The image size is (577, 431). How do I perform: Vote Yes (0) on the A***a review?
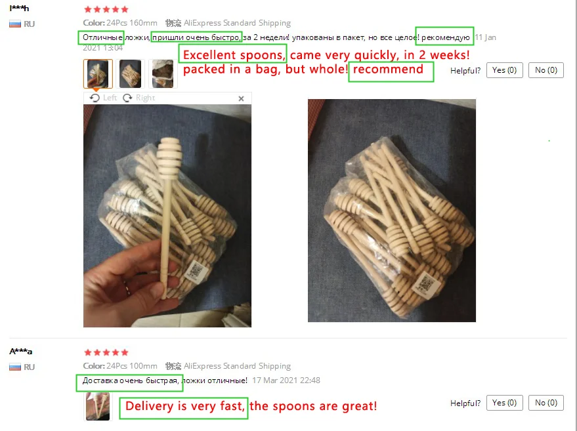(x=505, y=403)
